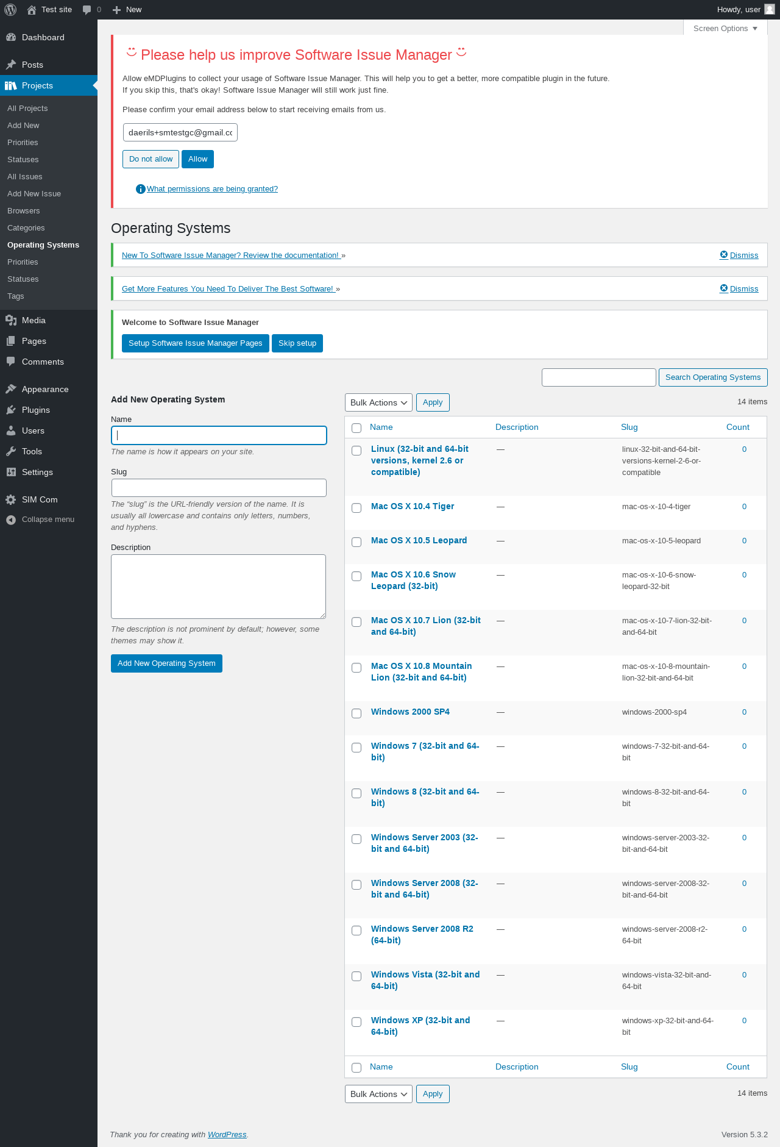Open Windows Vista (32-bit and 64-bit) entry
The height and width of the screenshot is (1147, 780).
pos(425,980)
